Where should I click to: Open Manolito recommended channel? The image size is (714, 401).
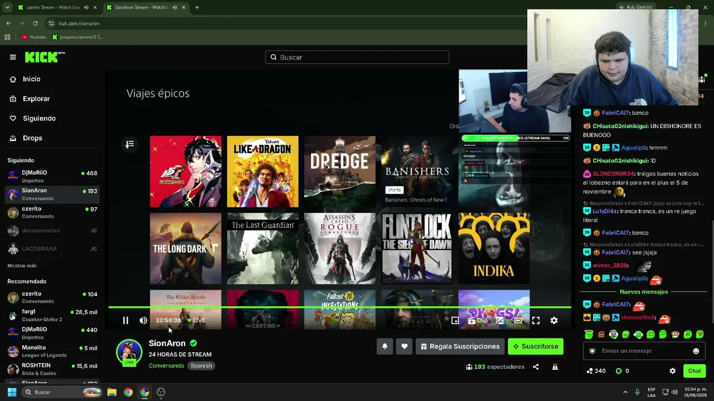point(52,351)
